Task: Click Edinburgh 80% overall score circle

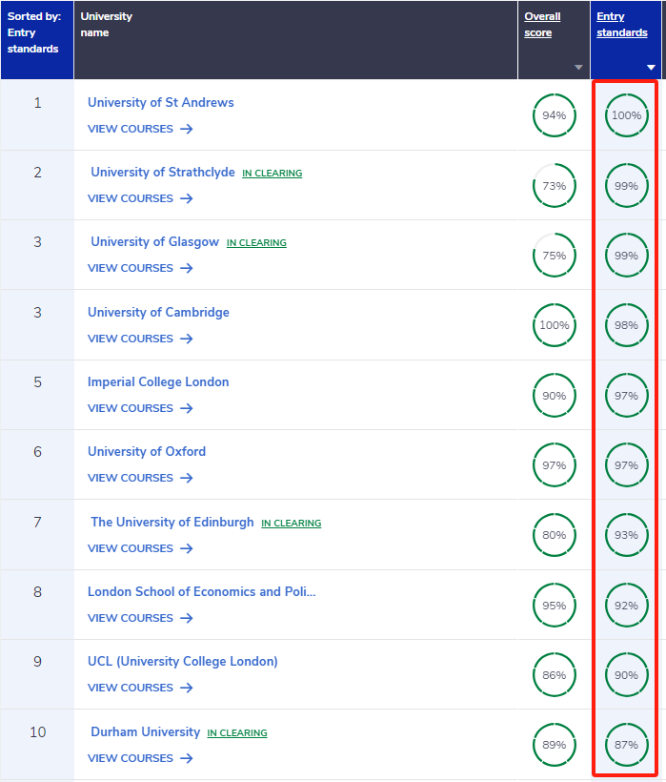Action: (555, 535)
